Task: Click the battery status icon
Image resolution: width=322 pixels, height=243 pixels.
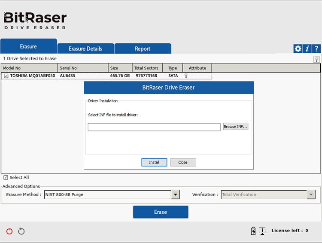Action: (x=253, y=231)
